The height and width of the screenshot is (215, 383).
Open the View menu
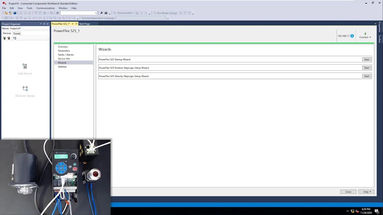pos(20,8)
